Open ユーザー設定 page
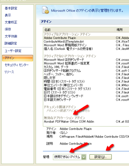The image size is (129, 166). (x=13, y=51)
